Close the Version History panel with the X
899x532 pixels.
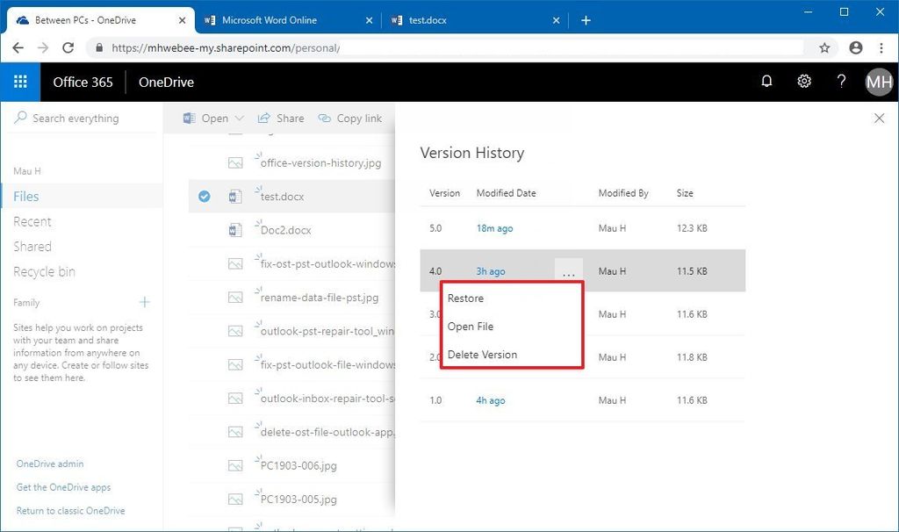[879, 118]
